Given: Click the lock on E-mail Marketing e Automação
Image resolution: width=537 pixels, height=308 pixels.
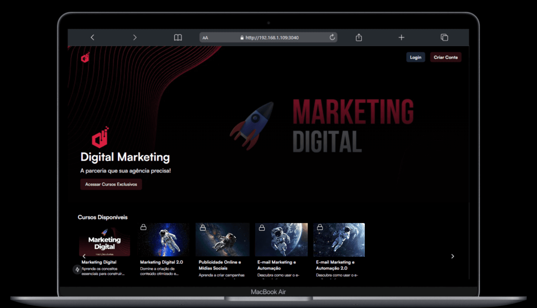Looking at the screenshot, I should click(261, 227).
